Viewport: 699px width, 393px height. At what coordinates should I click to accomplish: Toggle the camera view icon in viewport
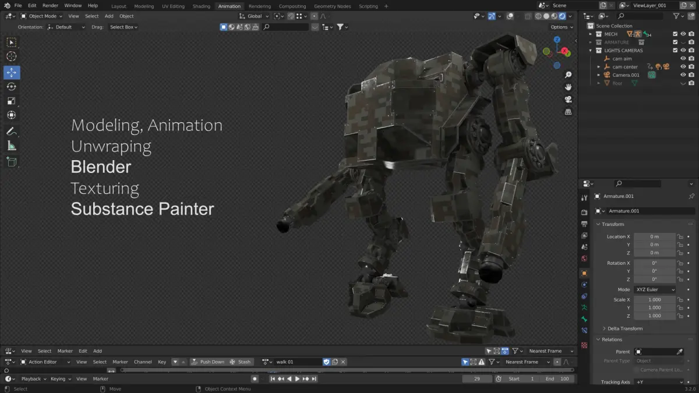point(568,99)
